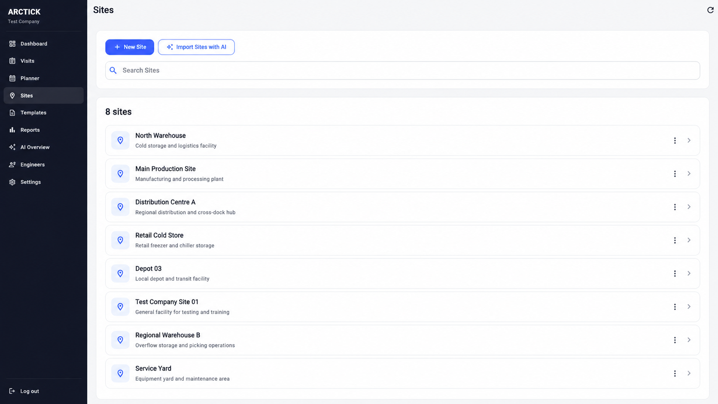Expand Main Production Site with its chevron arrow
Viewport: 718px width, 404px height.
689,173
